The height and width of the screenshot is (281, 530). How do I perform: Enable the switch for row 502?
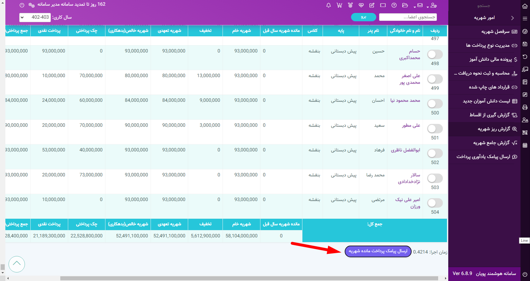click(x=435, y=153)
